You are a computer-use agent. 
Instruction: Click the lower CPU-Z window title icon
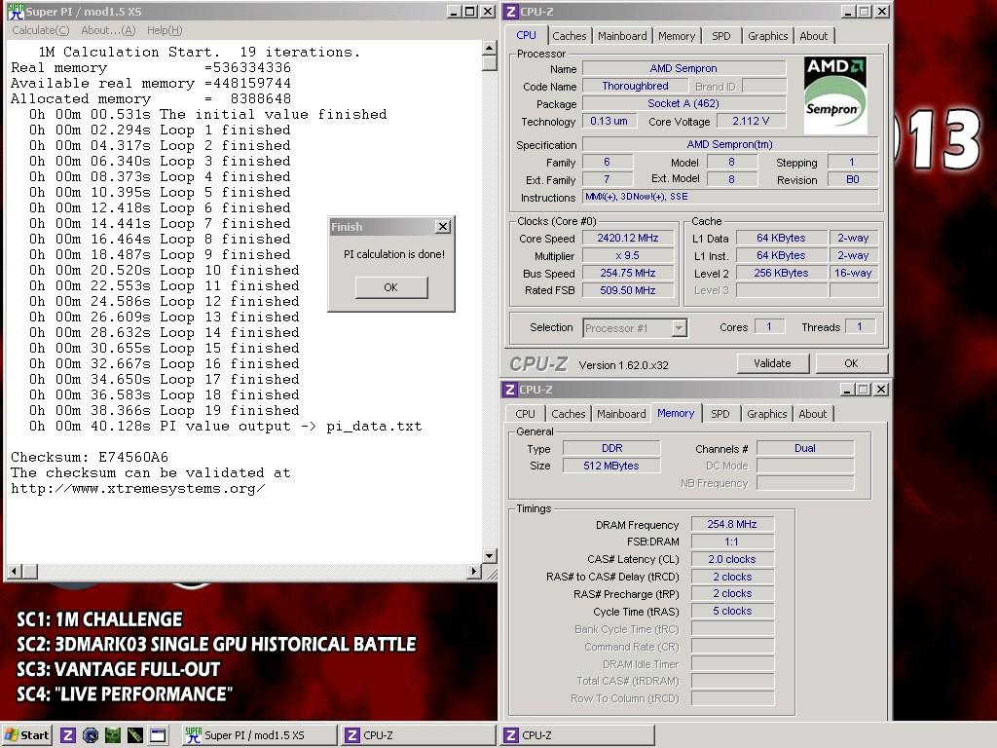tap(510, 389)
